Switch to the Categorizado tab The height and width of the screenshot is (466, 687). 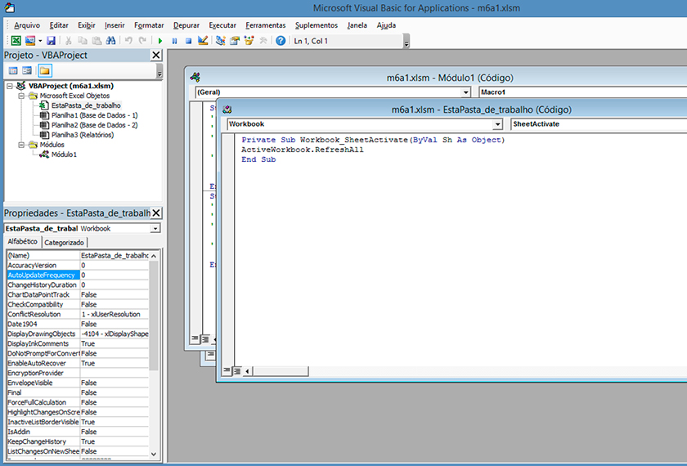(64, 242)
